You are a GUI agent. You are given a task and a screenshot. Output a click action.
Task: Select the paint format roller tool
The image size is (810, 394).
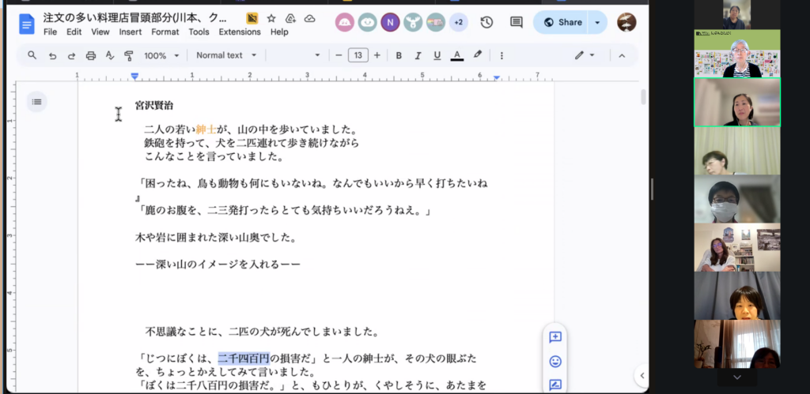pyautogui.click(x=129, y=55)
